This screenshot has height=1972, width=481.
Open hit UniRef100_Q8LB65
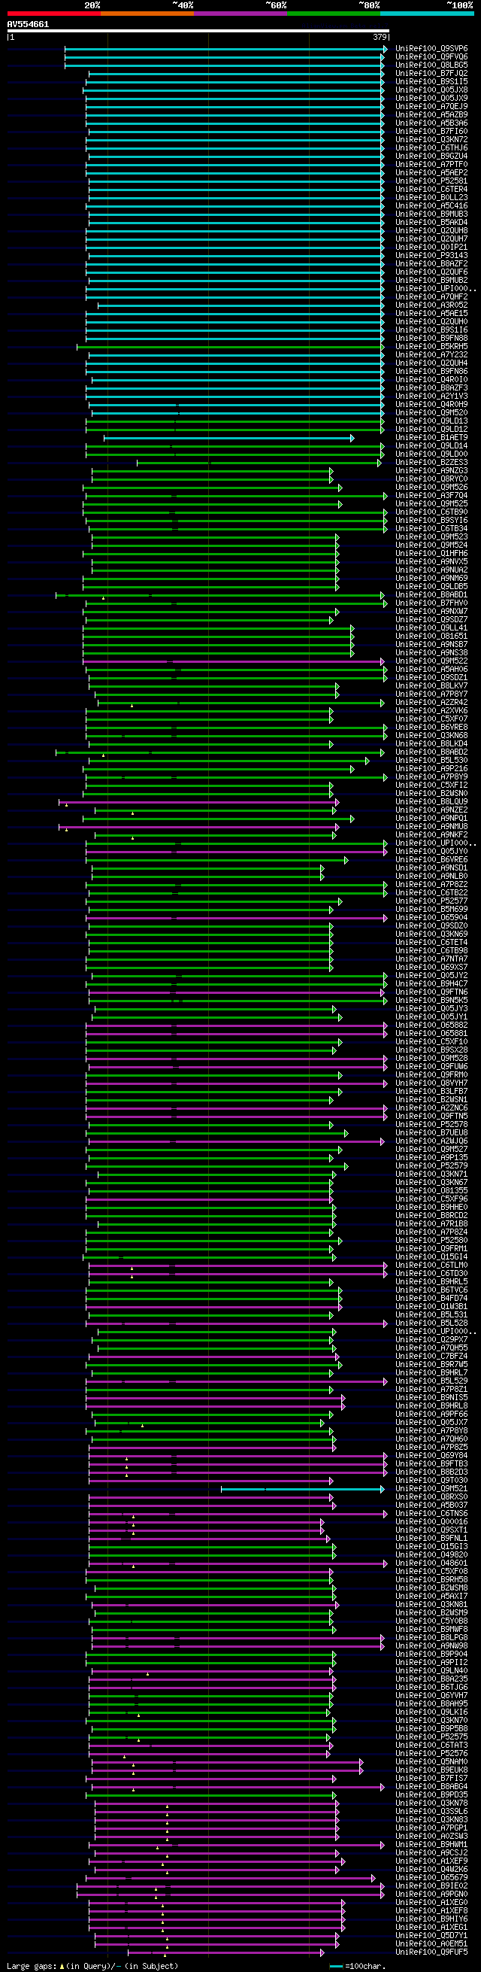tap(431, 66)
